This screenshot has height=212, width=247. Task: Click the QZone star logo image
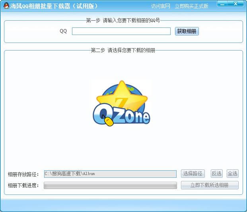[121, 103]
